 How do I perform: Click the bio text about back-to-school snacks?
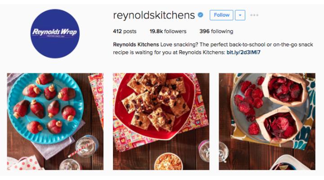pyautogui.click(x=213, y=48)
